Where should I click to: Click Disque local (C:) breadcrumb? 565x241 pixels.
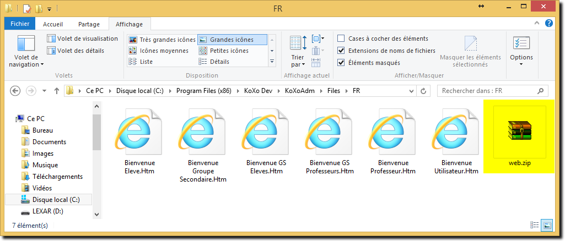(x=140, y=91)
